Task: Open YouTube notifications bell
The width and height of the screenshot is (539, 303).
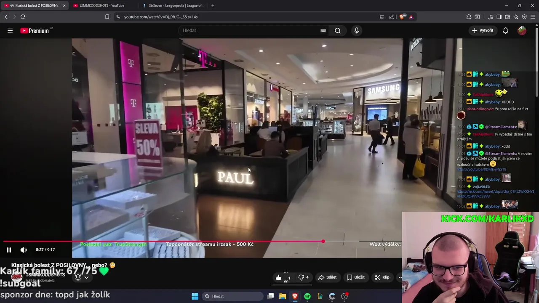Action: 506,30
